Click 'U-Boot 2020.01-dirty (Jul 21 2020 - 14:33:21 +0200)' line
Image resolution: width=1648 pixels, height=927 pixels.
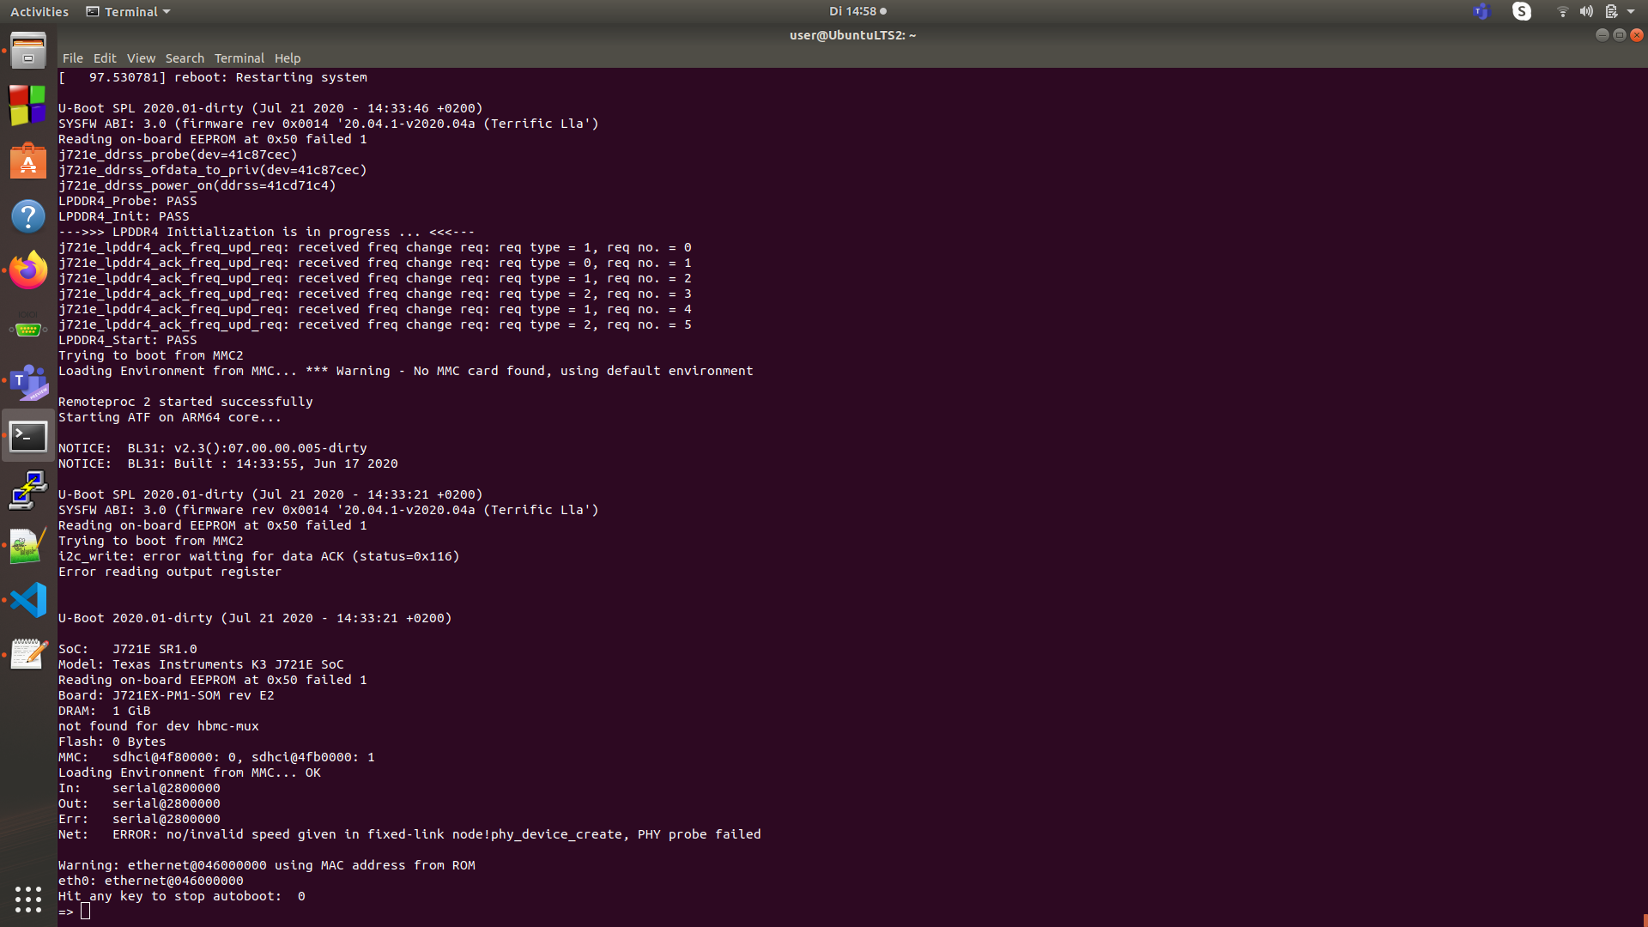pos(255,618)
